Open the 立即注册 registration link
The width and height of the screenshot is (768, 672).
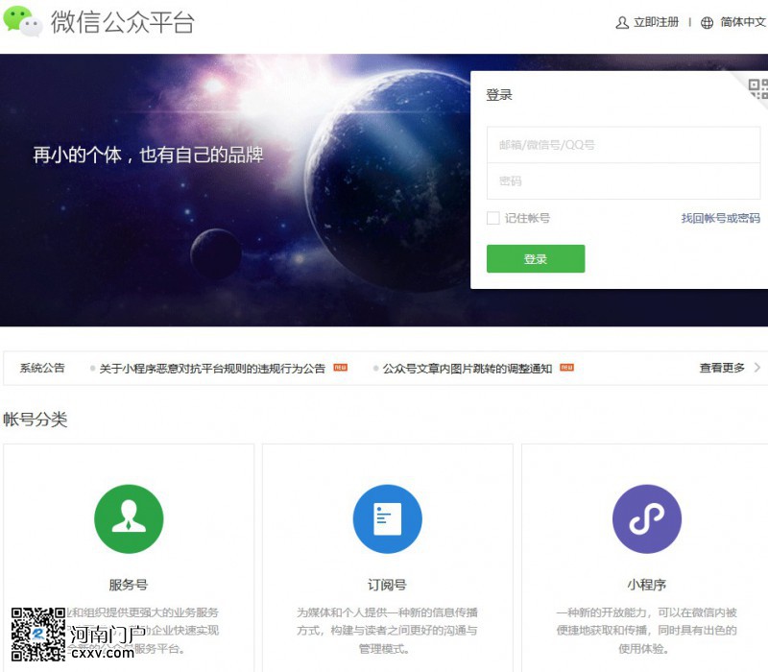click(x=656, y=23)
